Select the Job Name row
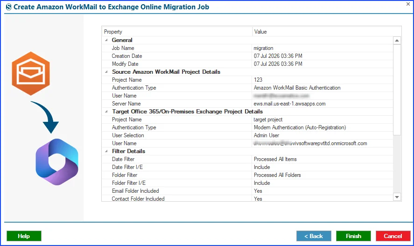 pyautogui.click(x=247, y=48)
